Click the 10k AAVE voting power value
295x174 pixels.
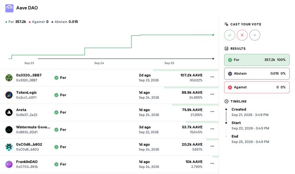pos(194,162)
